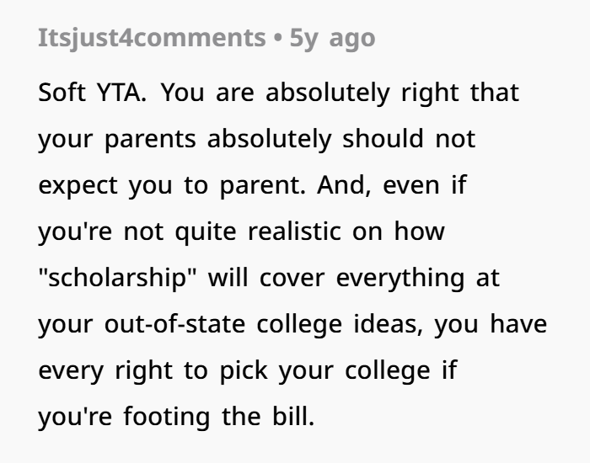Click the word "bill." ending the comment

pos(293,416)
